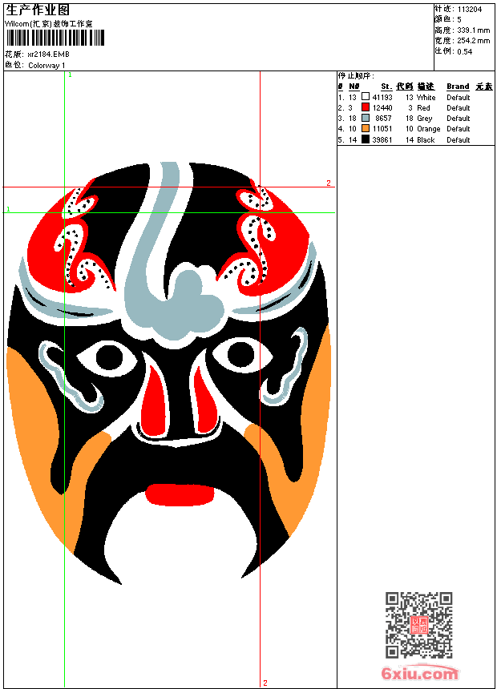The image size is (497, 689).
Task: Click the scale value 0.54
Action: 464,52
